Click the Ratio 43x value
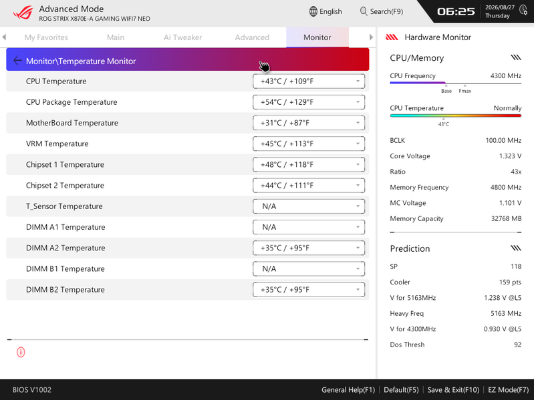Viewport: 534px width, 400px height. coord(516,172)
